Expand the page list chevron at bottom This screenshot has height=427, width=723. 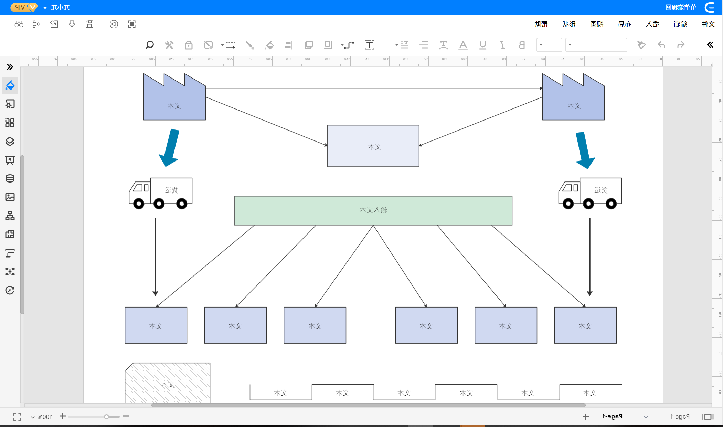point(646,417)
